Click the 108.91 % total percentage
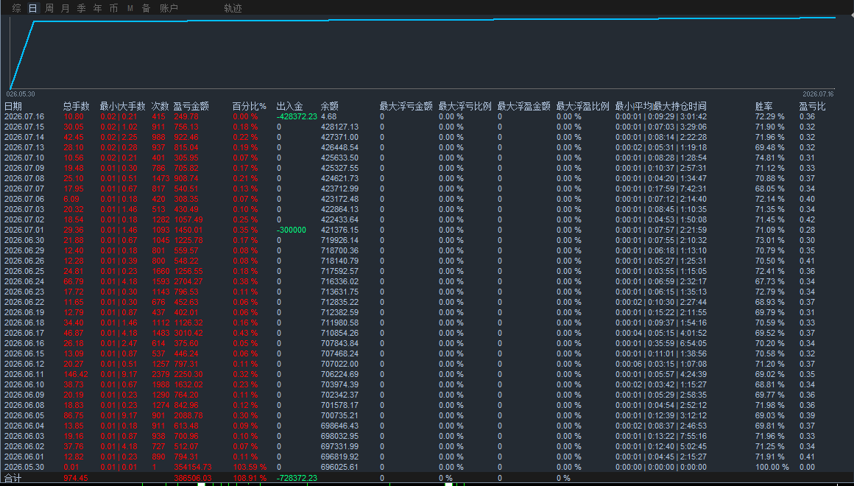The image size is (854, 486). click(x=250, y=478)
